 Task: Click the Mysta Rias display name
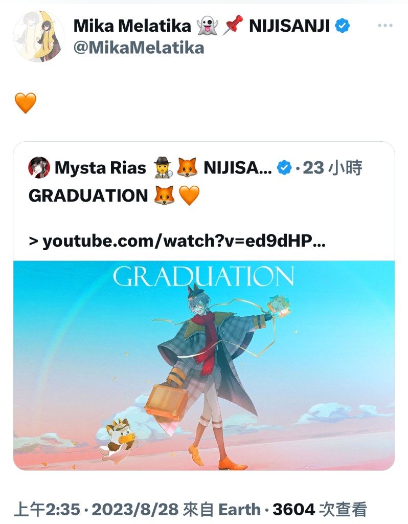(x=100, y=168)
